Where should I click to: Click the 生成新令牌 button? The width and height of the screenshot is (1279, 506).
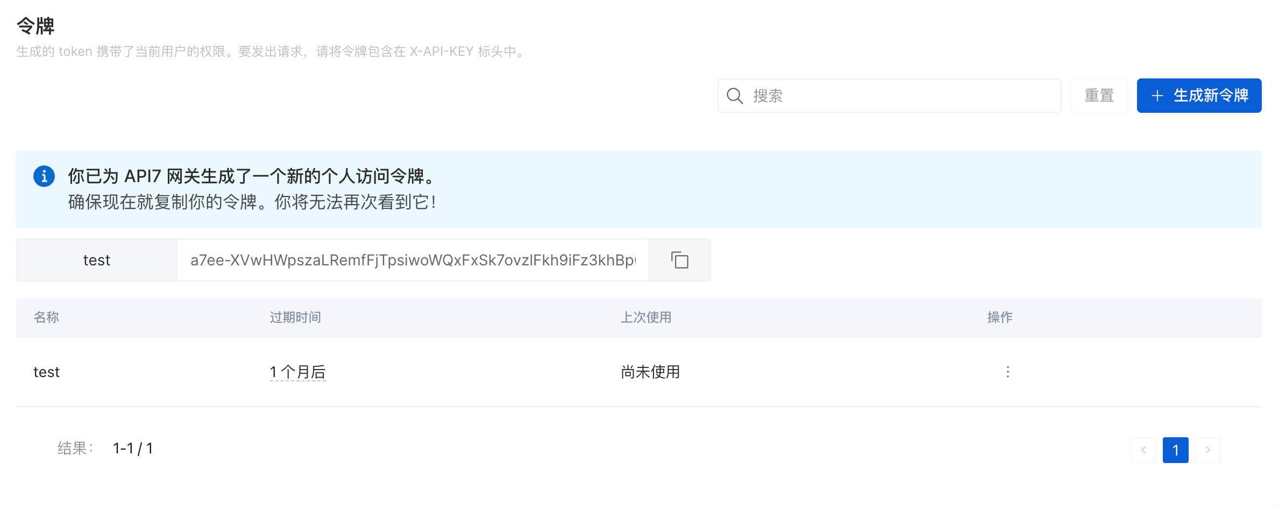pyautogui.click(x=1199, y=96)
